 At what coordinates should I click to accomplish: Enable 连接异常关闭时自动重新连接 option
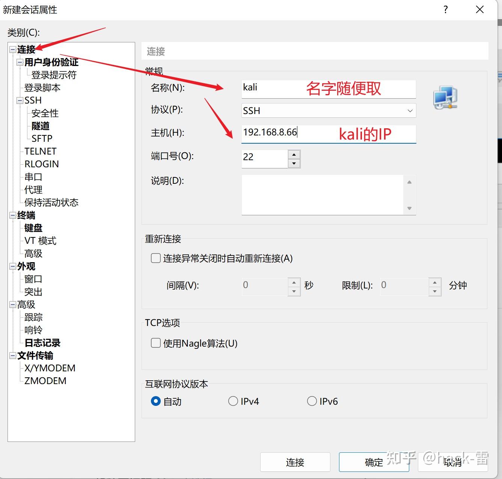[155, 258]
